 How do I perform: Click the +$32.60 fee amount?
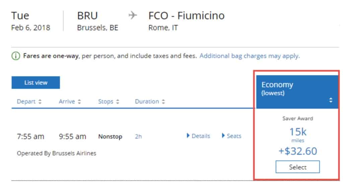tap(298, 151)
